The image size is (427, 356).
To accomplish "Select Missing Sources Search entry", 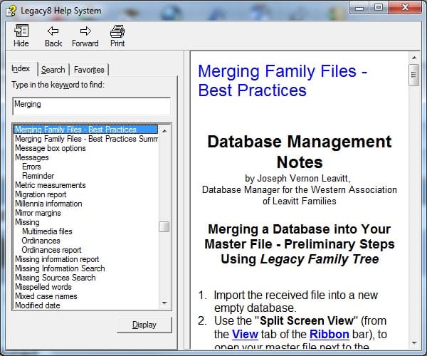I will (x=56, y=278).
